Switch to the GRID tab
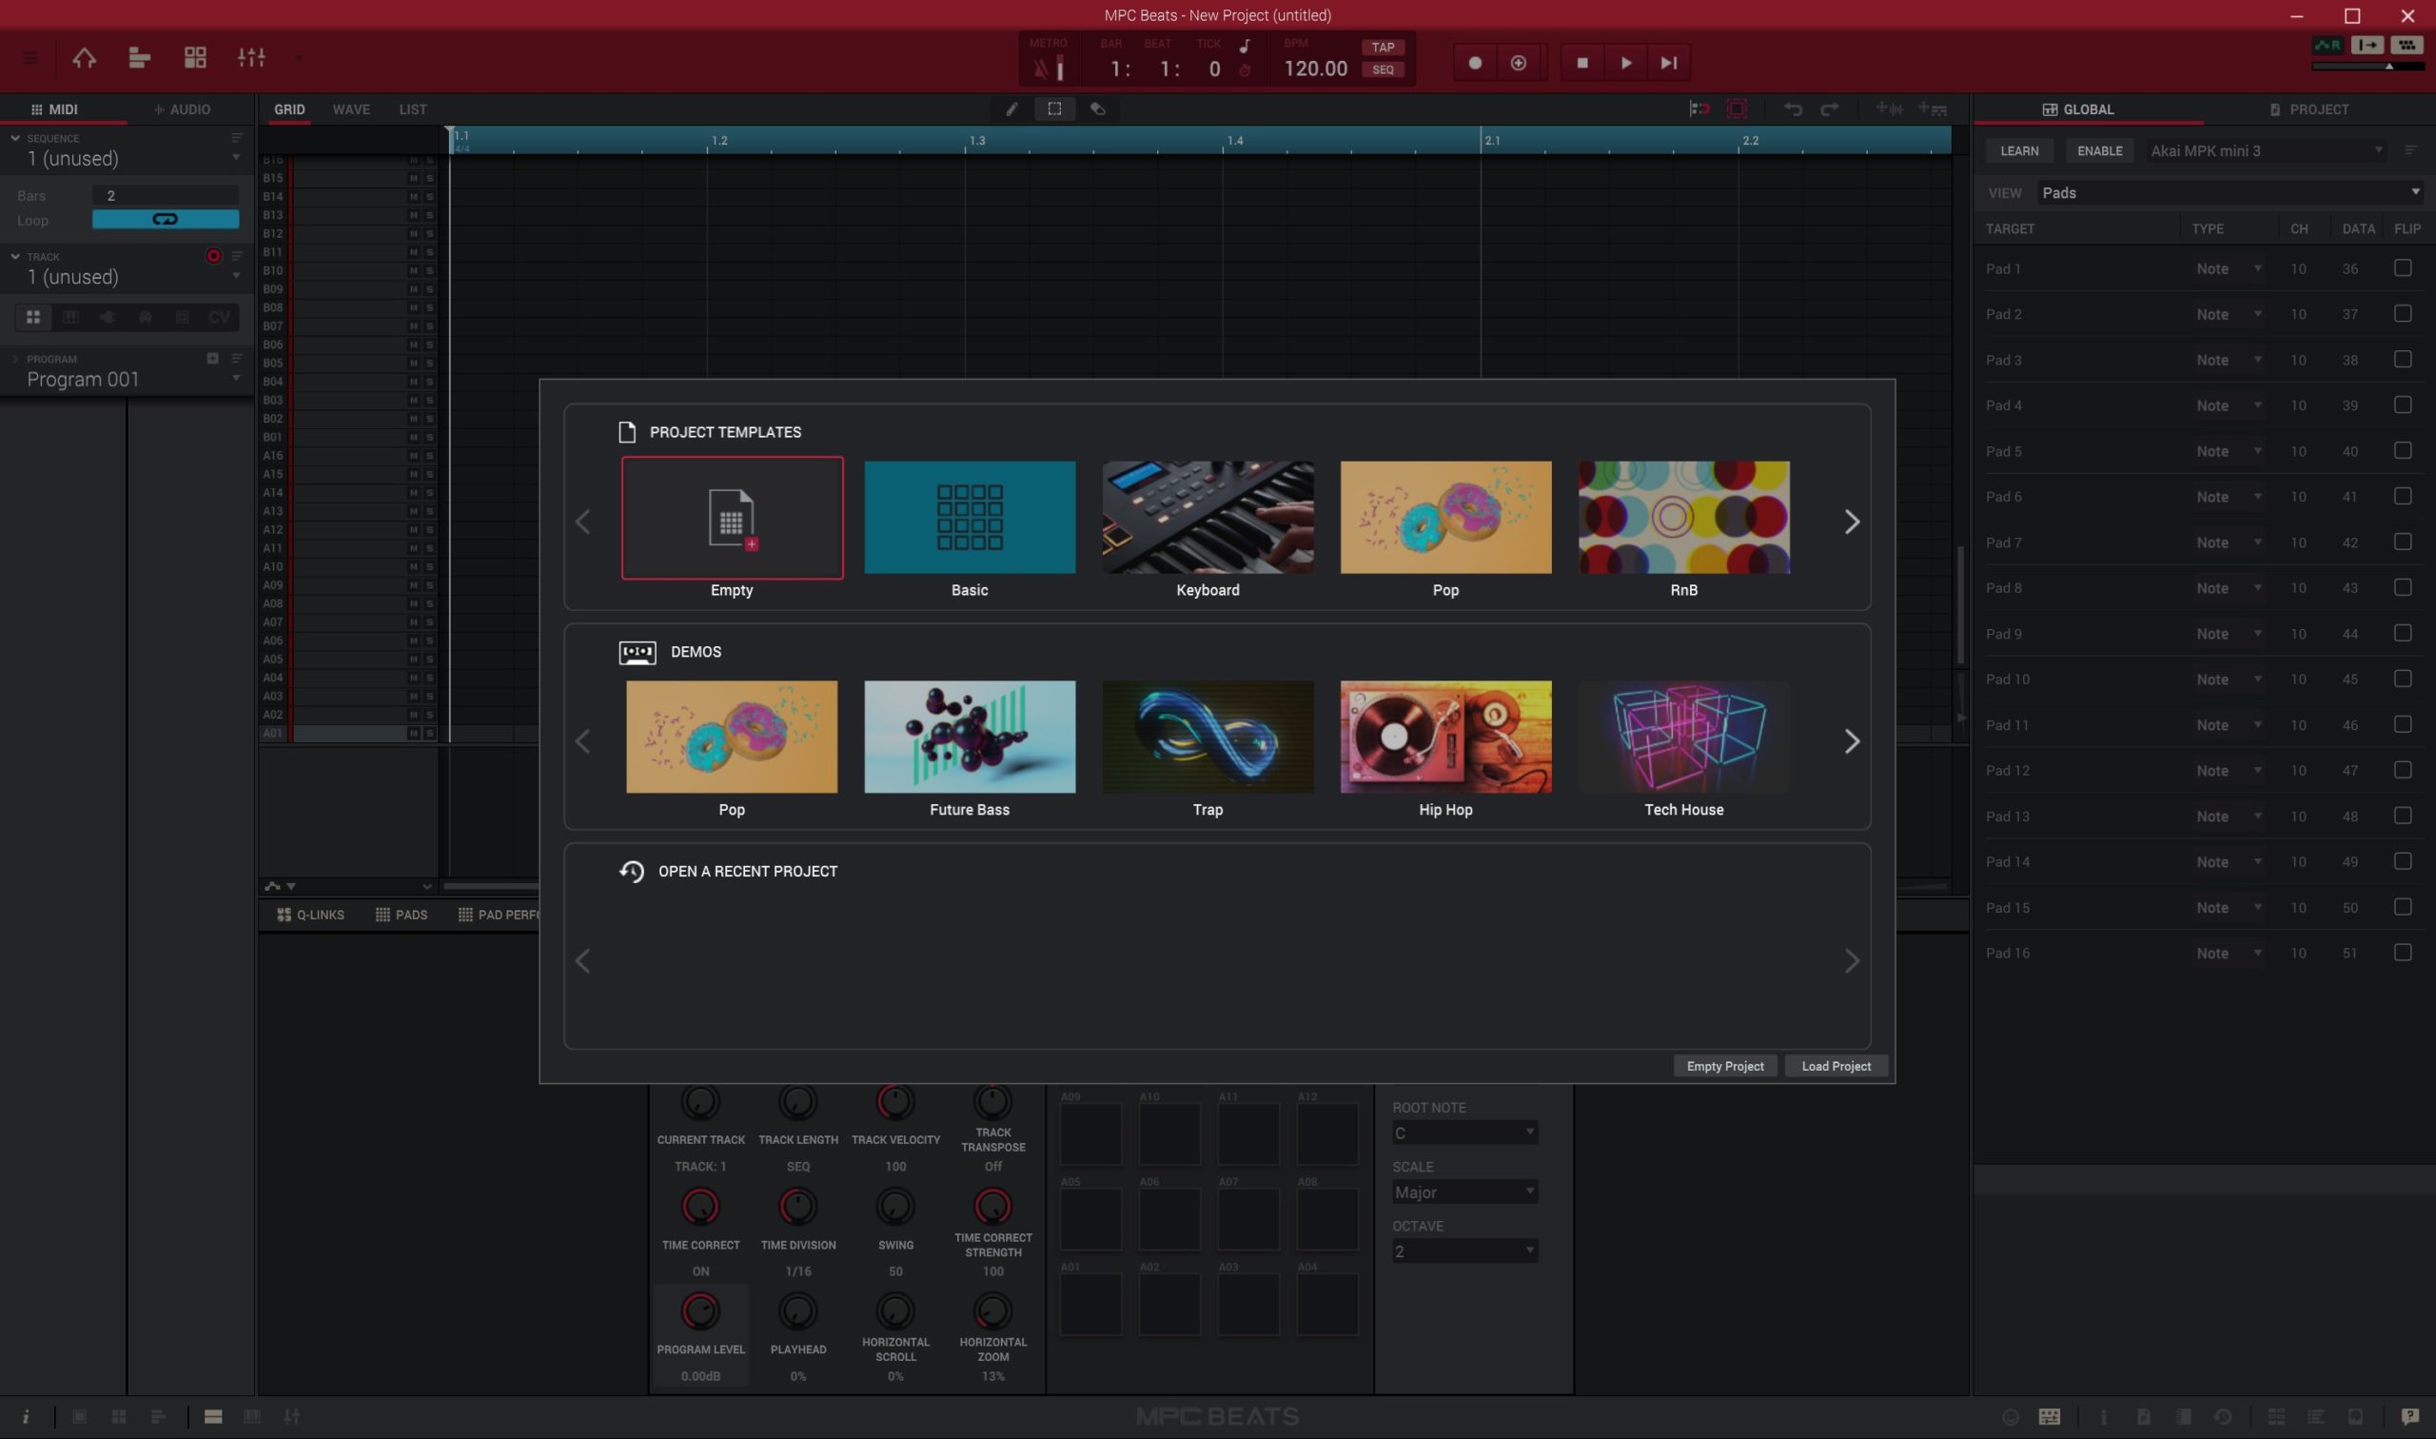 click(x=289, y=109)
